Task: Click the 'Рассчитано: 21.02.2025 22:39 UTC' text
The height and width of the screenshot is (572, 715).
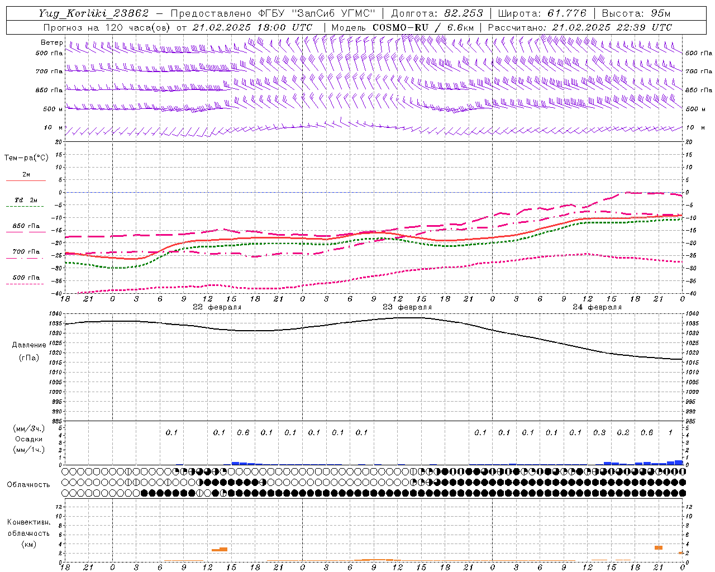Action: click(580, 27)
